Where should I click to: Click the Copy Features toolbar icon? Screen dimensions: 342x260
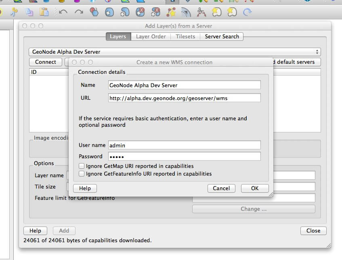(29, 12)
